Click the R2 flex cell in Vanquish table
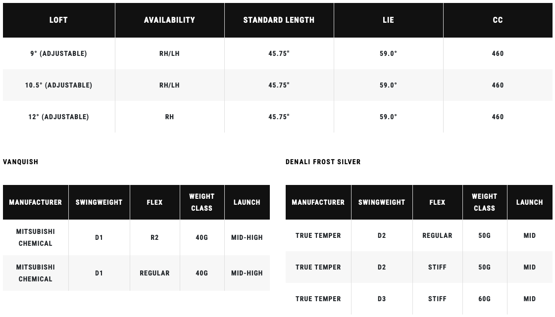The image size is (555, 317). point(154,237)
